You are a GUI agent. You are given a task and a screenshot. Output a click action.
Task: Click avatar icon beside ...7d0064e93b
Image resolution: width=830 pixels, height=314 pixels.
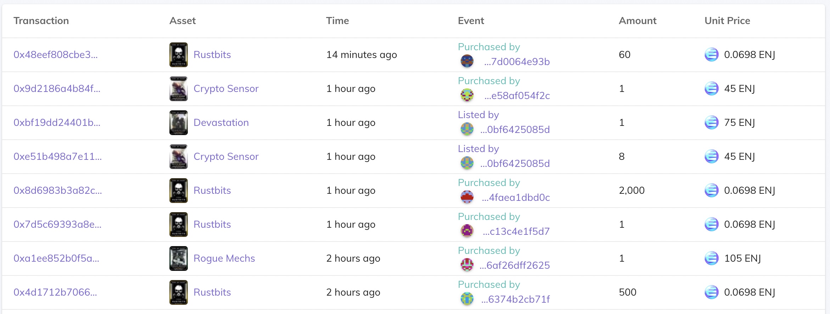point(467,61)
